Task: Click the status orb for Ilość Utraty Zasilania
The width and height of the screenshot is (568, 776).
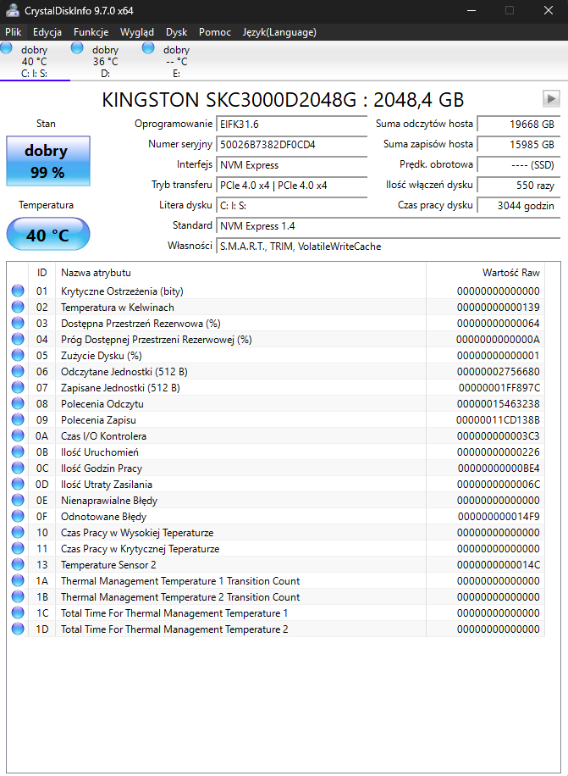Action: point(18,484)
